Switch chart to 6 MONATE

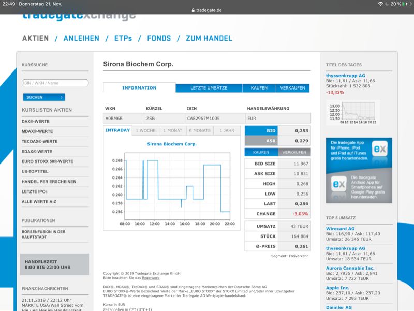pos(200,131)
